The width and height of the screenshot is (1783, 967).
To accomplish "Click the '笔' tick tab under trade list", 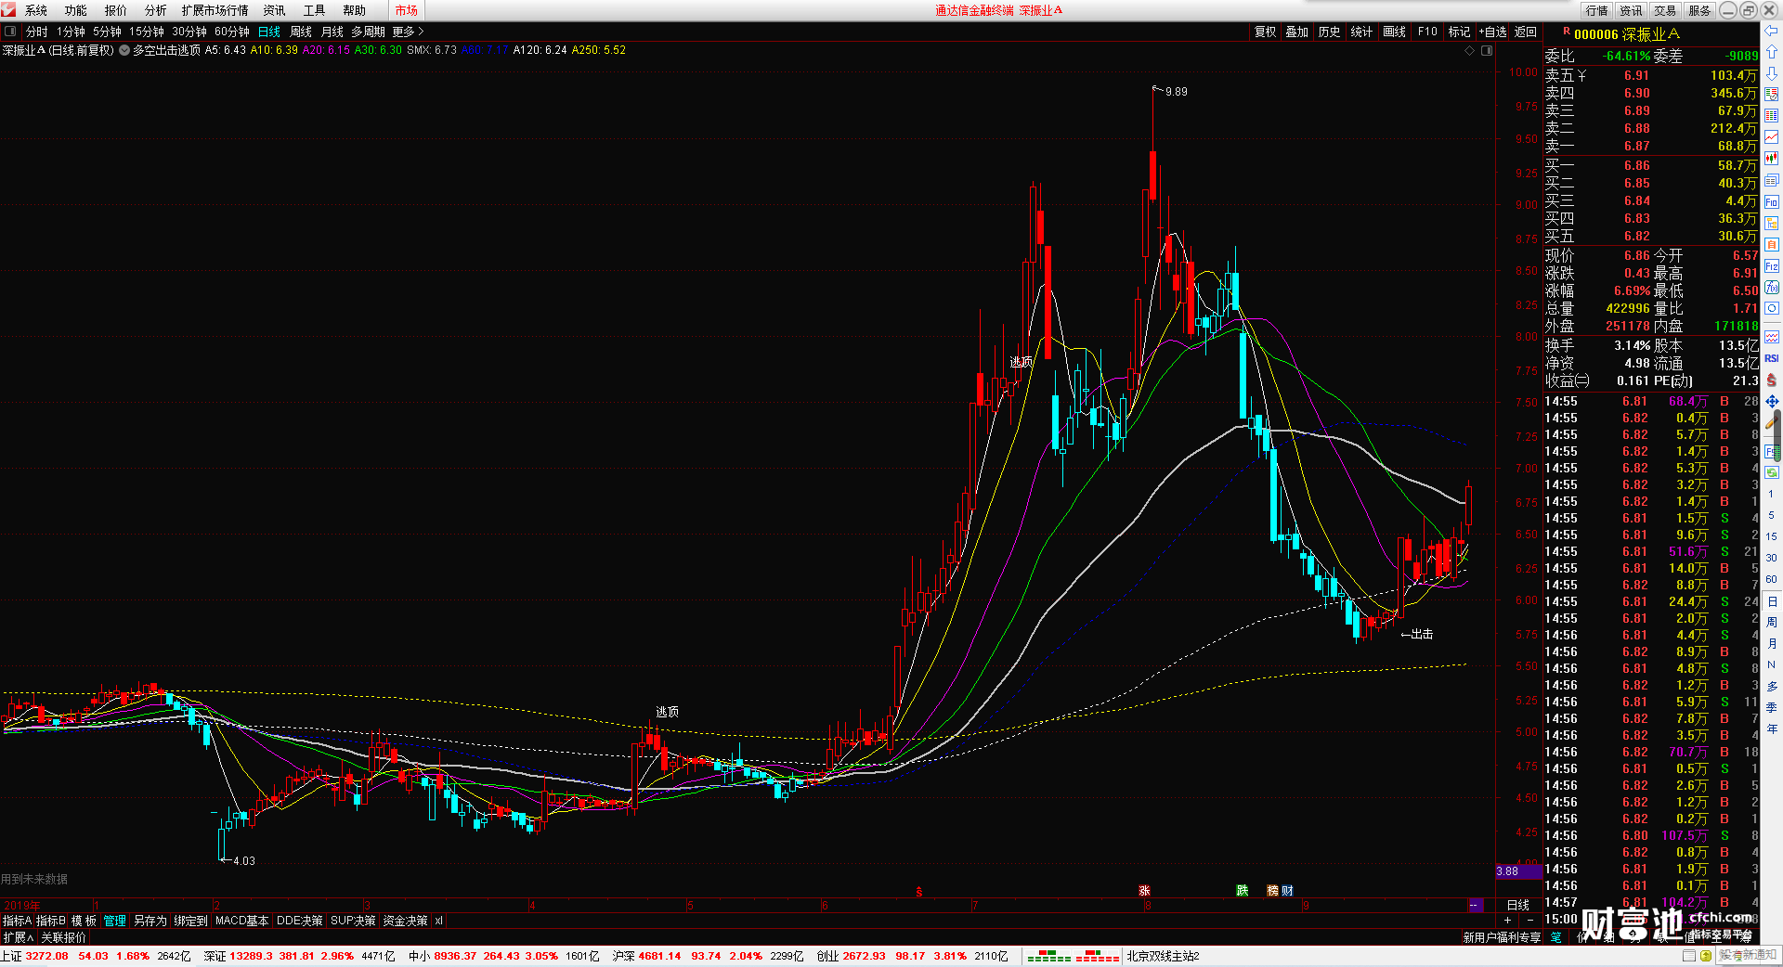I will [1556, 937].
